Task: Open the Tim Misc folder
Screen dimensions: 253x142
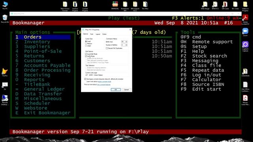Action: click(145, 6)
